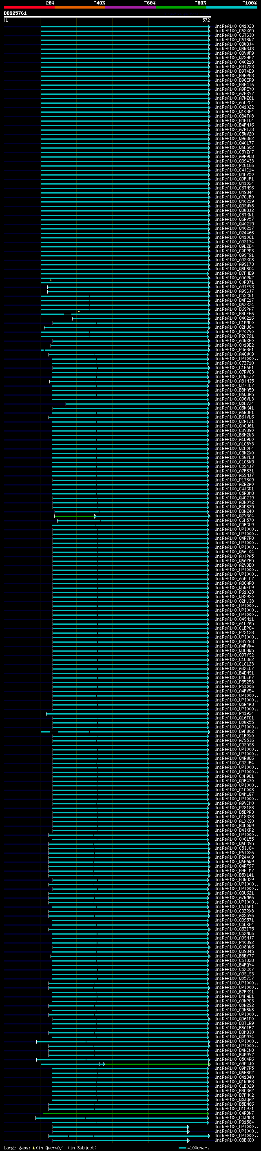The height and width of the screenshot is (1151, 261).
Task: Select hit UniRef100_C0PQ71
Action: [x=234, y=283]
